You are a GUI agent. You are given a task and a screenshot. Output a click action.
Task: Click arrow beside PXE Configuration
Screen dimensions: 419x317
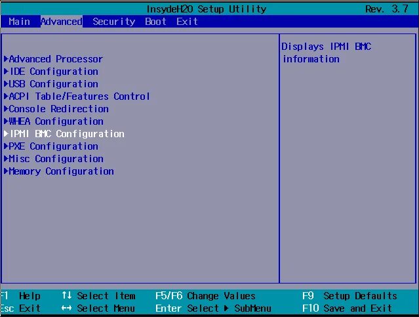coord(6,146)
